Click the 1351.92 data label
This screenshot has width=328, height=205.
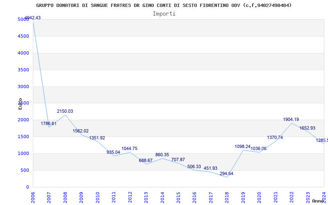coord(97,138)
